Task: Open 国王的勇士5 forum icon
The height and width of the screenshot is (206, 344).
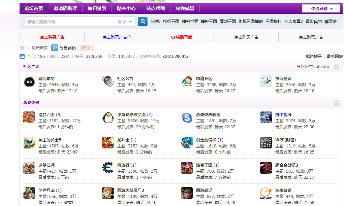Action: [x=29, y=142]
